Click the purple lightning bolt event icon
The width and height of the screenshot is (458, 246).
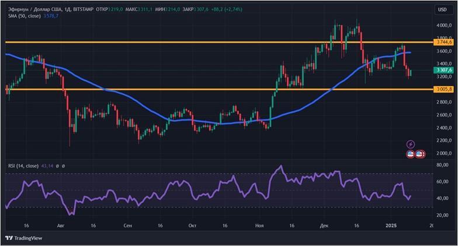(x=410, y=144)
